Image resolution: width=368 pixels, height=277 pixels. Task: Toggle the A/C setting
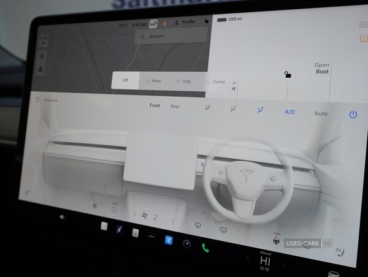pos(289,112)
